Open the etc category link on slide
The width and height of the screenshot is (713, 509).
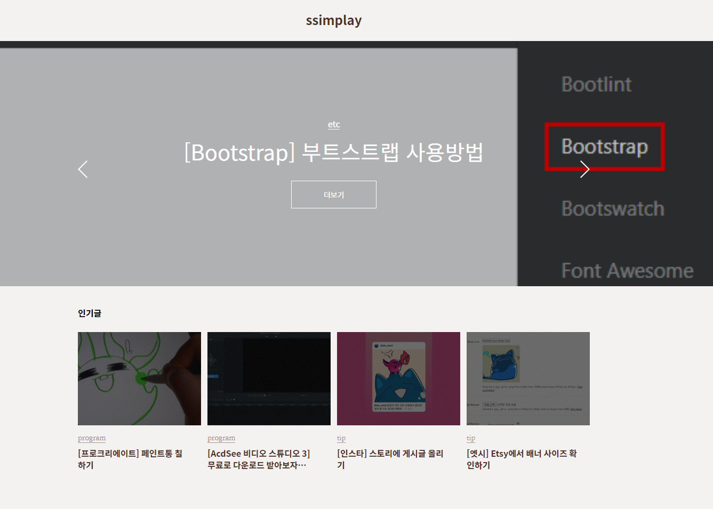click(334, 124)
